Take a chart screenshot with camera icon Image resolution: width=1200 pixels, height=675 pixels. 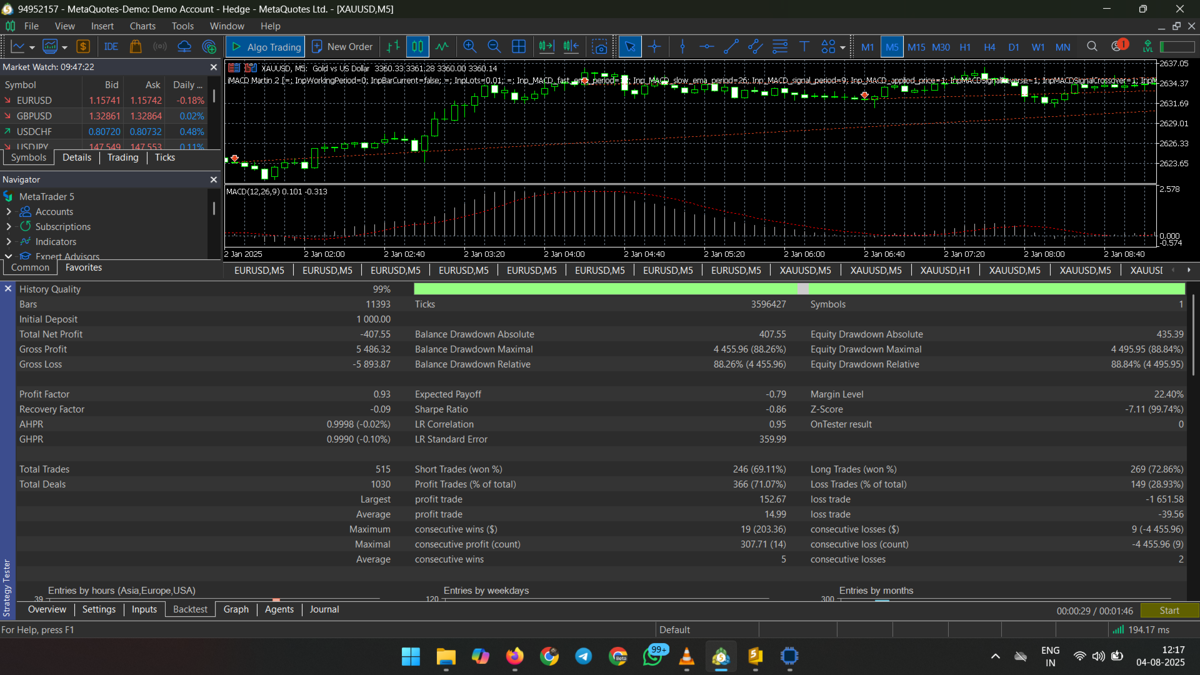[x=600, y=47]
